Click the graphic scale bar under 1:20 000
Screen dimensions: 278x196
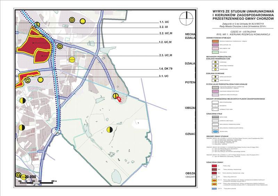coord(37,183)
